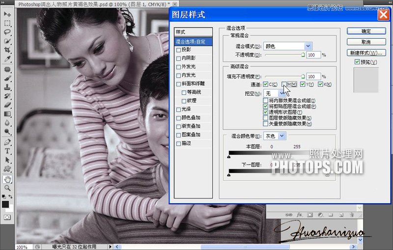Click status bar arrow next to 曝光只在32位起作用
The height and width of the screenshot is (250, 393).
[x=110, y=247]
